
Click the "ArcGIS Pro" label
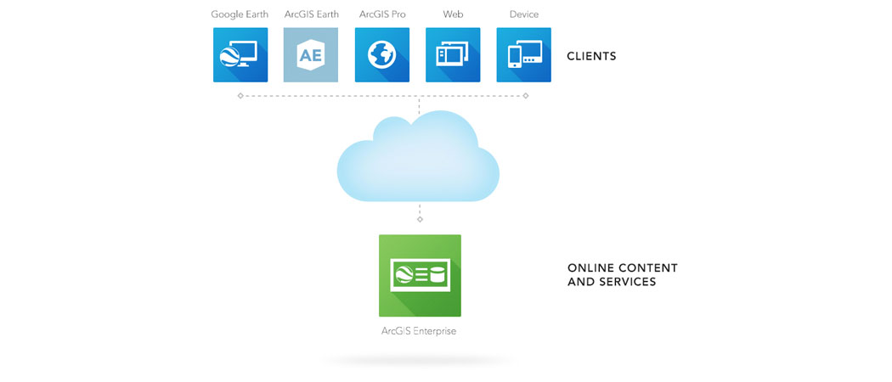tap(382, 14)
